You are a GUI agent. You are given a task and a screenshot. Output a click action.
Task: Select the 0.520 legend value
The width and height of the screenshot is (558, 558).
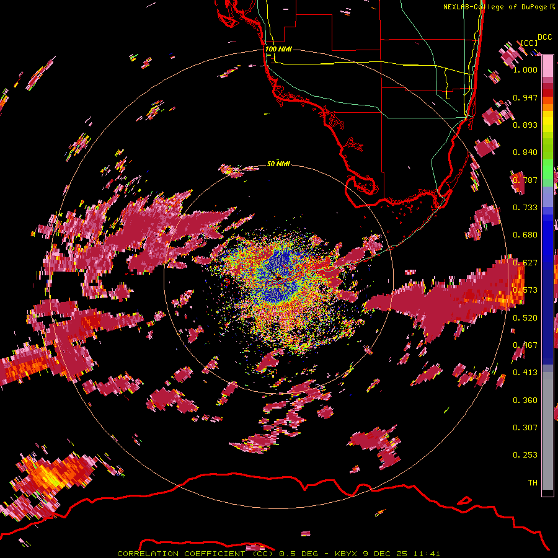[x=525, y=318]
